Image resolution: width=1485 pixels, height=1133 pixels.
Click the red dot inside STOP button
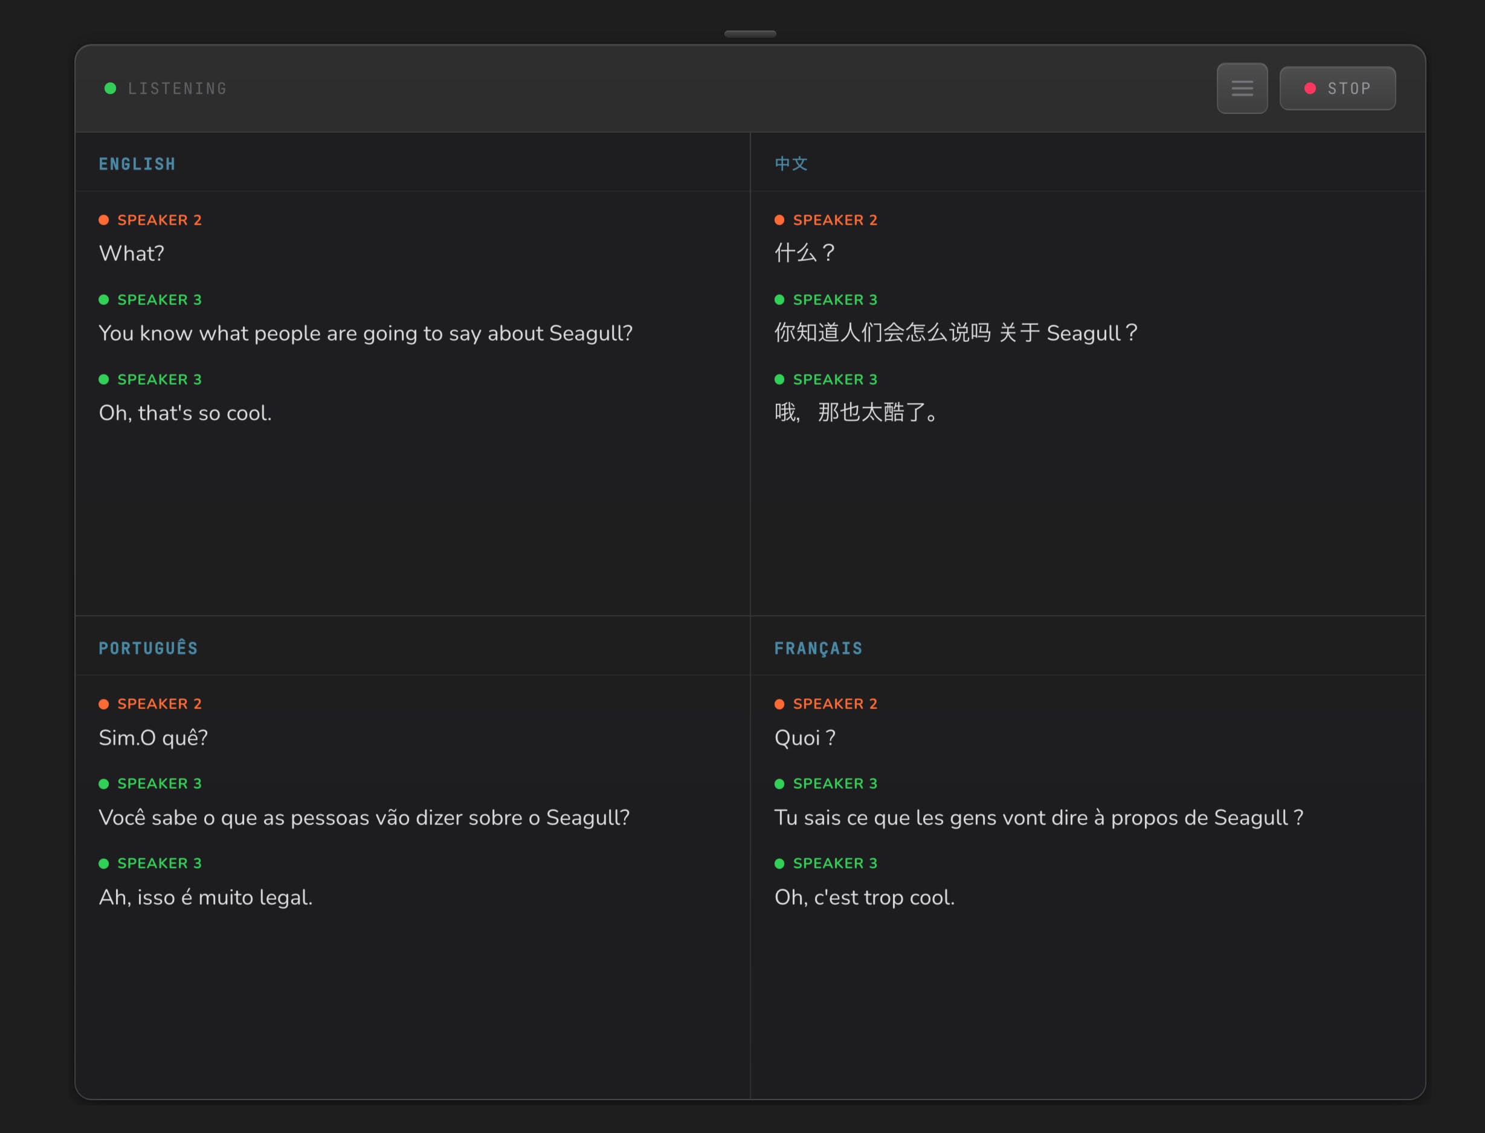click(1310, 88)
